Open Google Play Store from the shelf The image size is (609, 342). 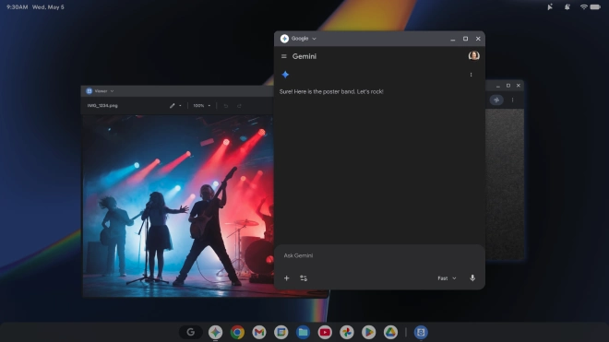click(368, 332)
